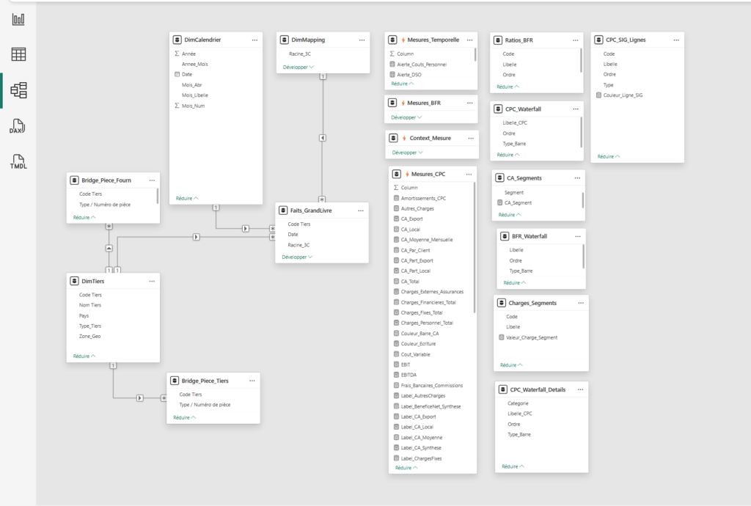Collapse Ratios_BFR table with Réduire
Screen dimensions: 751x506
coord(508,87)
